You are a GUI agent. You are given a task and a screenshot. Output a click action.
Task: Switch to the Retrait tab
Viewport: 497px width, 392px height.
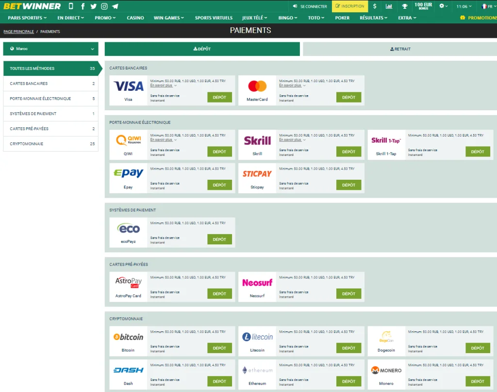tap(400, 49)
